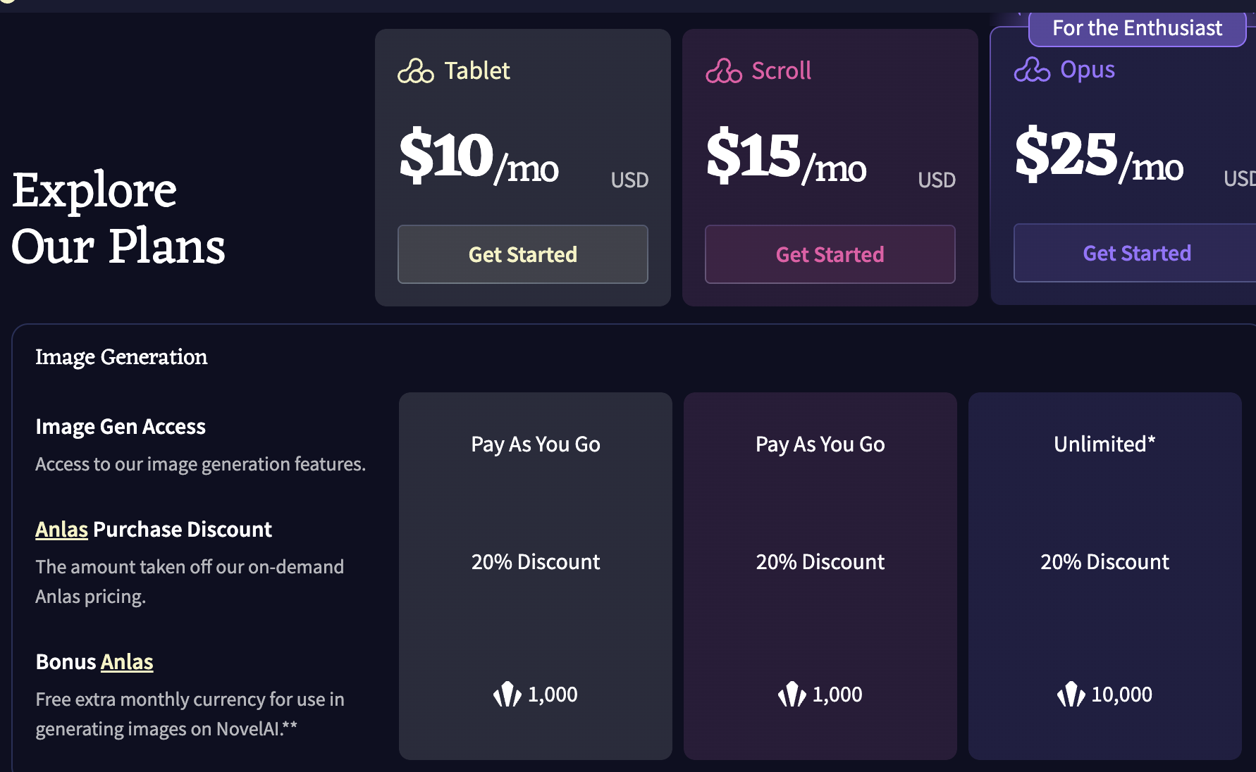Click the Anlas icon beside Tablet's 1,000
Screen dimensions: 1256x772
coord(507,695)
